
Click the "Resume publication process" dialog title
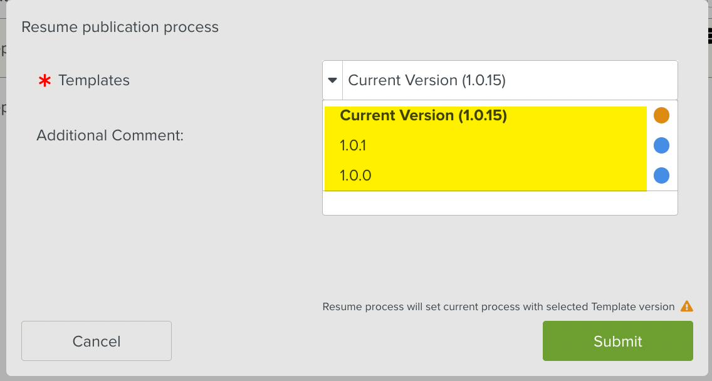120,27
